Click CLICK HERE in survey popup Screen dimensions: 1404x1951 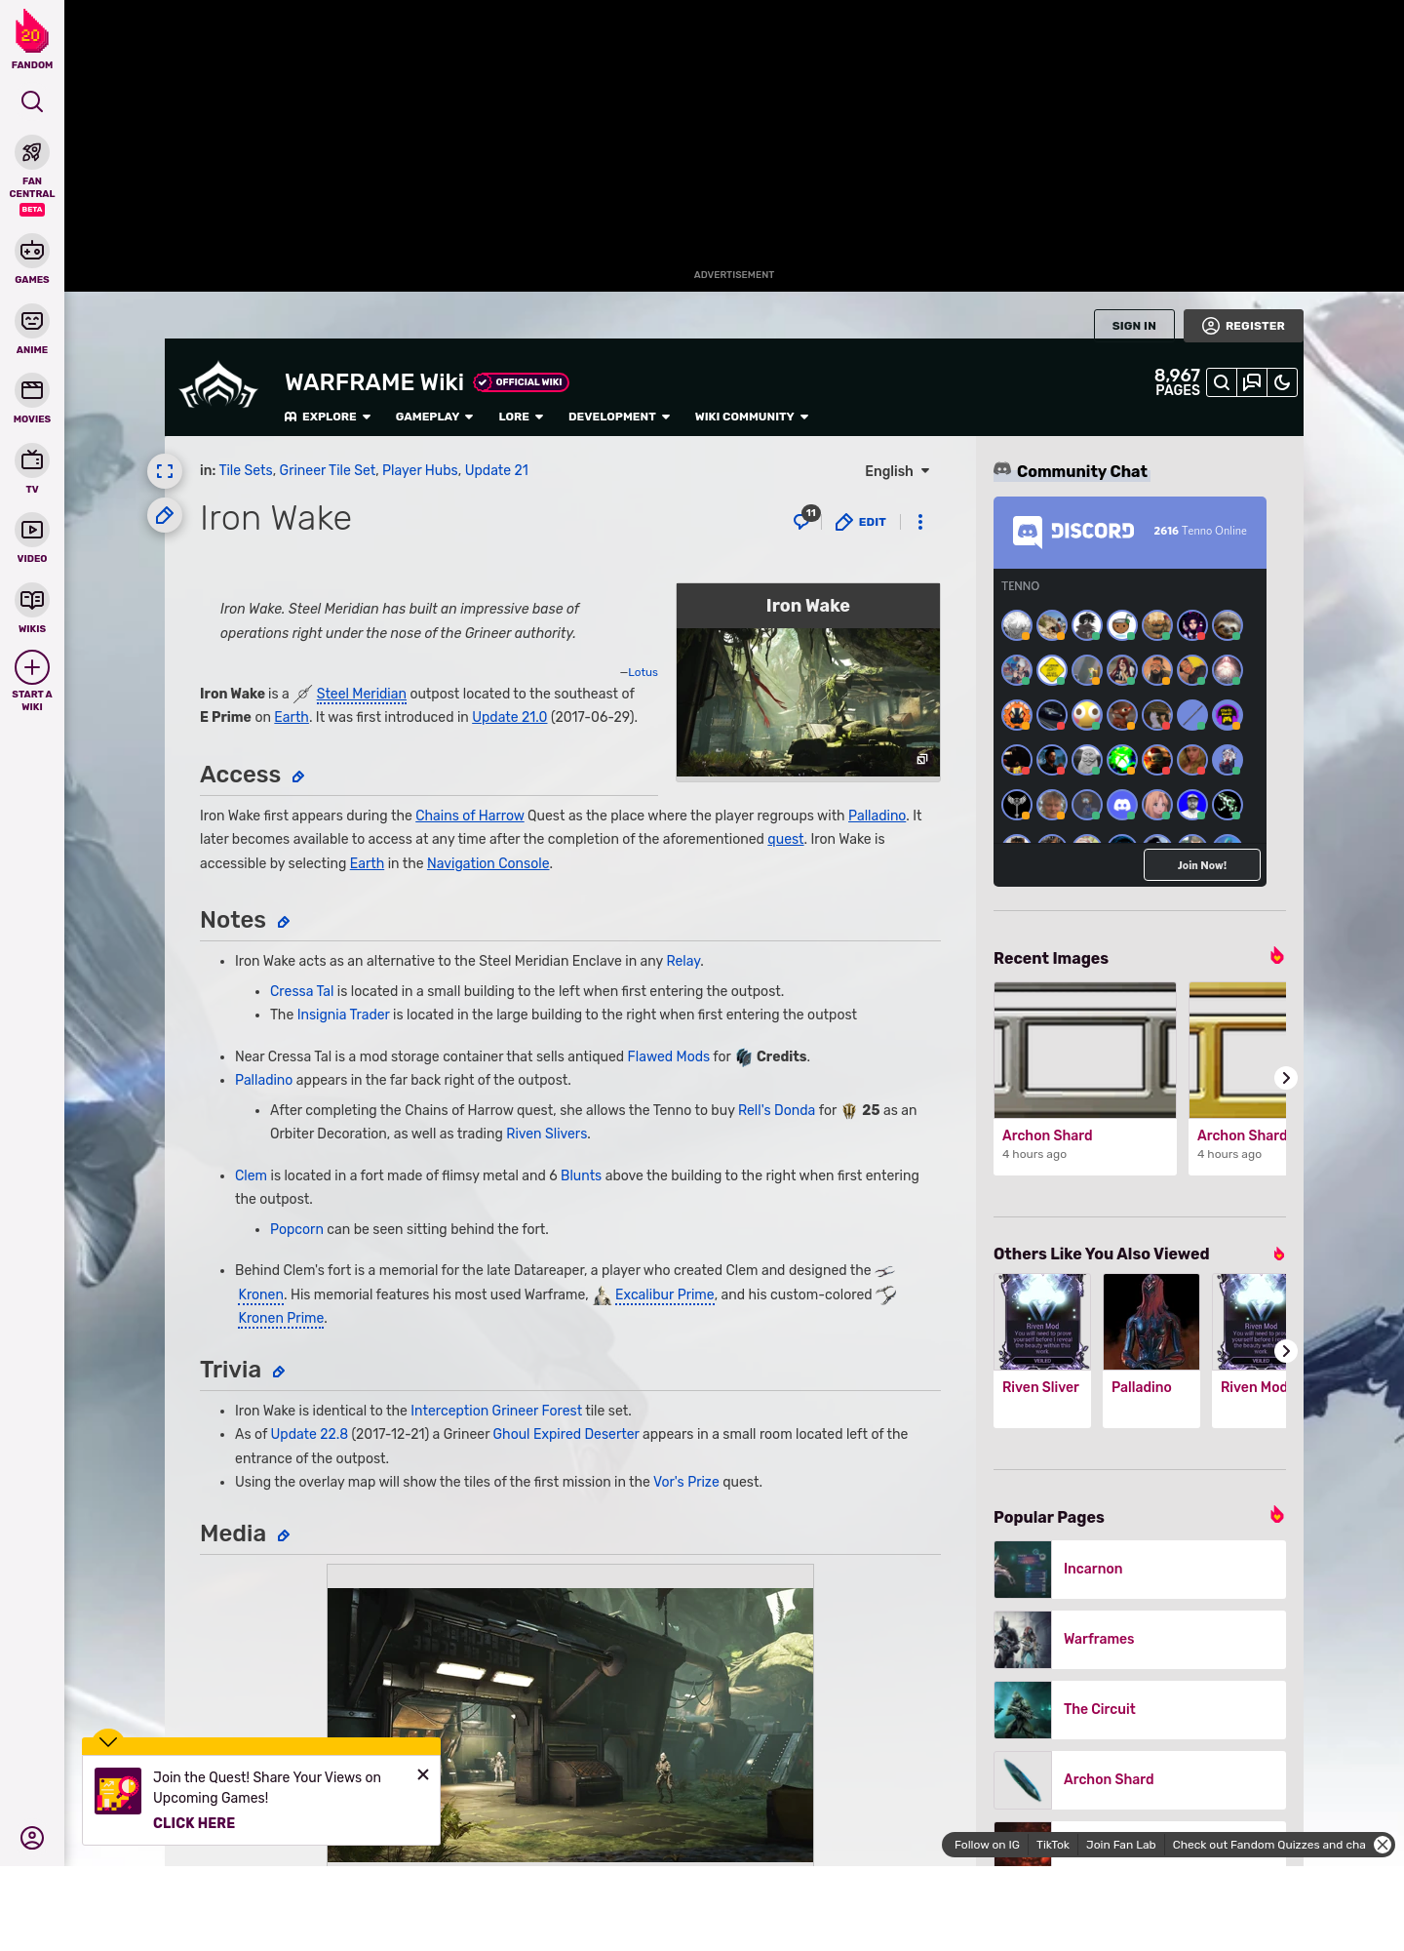tap(194, 1823)
